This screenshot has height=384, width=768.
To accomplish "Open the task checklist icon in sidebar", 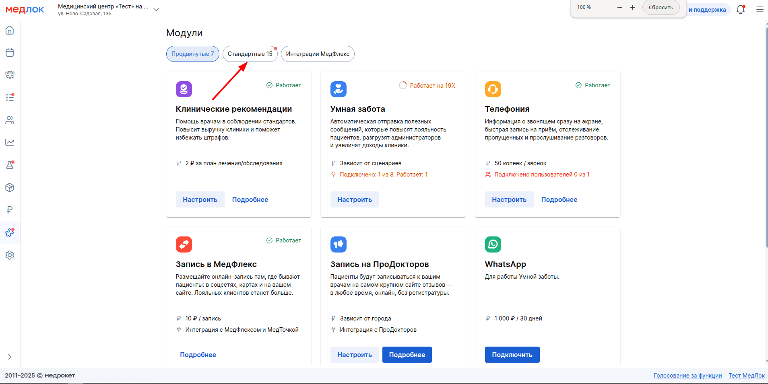I will coord(10,97).
